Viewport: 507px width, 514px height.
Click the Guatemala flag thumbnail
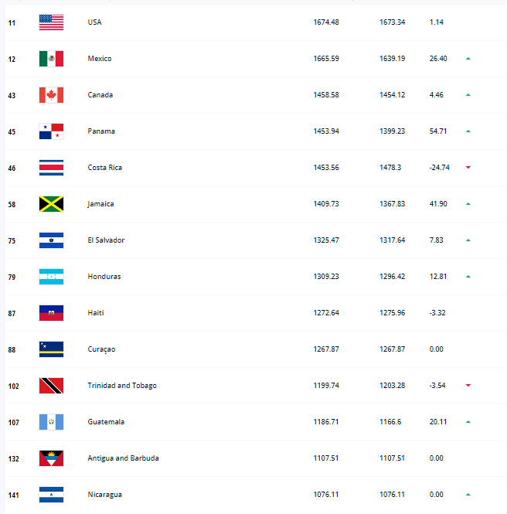[51, 422]
